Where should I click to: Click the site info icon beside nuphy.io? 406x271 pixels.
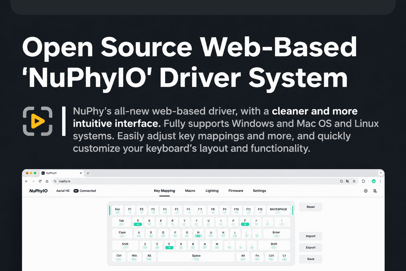click(x=55, y=181)
